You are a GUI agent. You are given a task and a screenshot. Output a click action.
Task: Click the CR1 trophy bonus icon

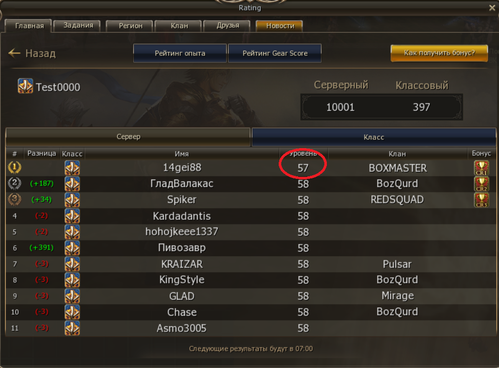point(481,168)
